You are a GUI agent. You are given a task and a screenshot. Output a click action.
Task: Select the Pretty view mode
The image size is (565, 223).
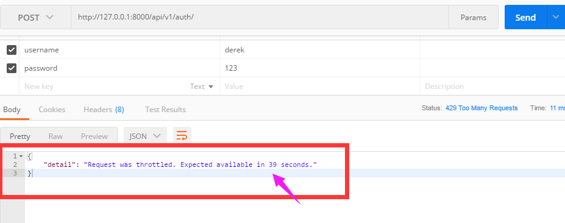[x=20, y=136]
